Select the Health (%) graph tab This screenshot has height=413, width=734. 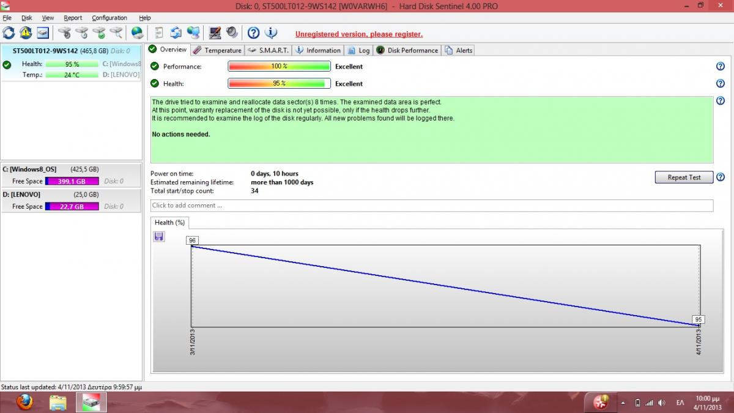pos(169,223)
